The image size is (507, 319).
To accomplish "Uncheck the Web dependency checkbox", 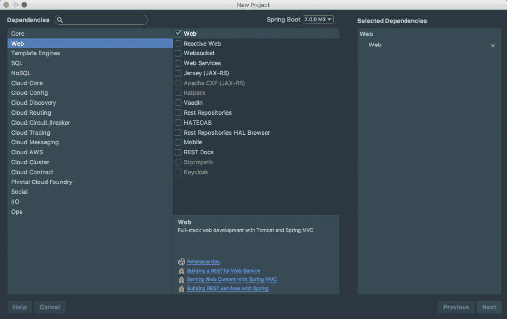I will click(178, 33).
